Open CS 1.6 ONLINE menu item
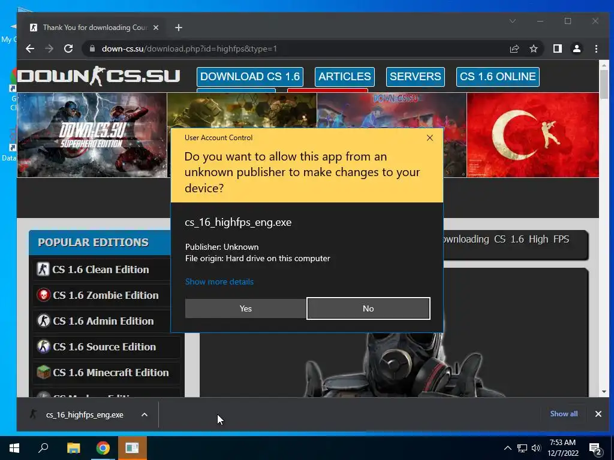This screenshot has width=614, height=460. click(498, 77)
